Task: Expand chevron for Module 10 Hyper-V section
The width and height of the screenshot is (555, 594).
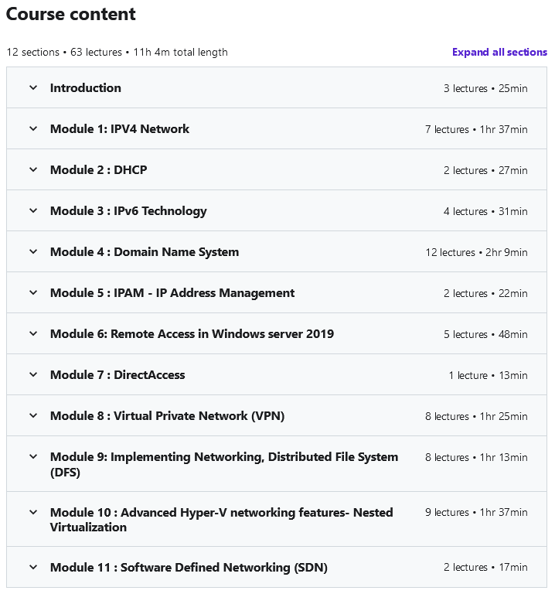Action: pyautogui.click(x=33, y=512)
